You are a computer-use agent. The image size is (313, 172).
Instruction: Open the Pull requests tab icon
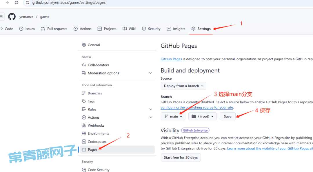pos(43,29)
